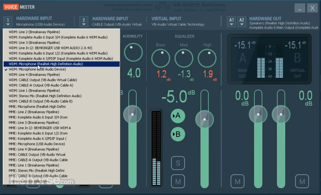Select WDM: Komplete Audio 6 Input 3/4
The height and width of the screenshot is (195, 321).
click(x=62, y=37)
